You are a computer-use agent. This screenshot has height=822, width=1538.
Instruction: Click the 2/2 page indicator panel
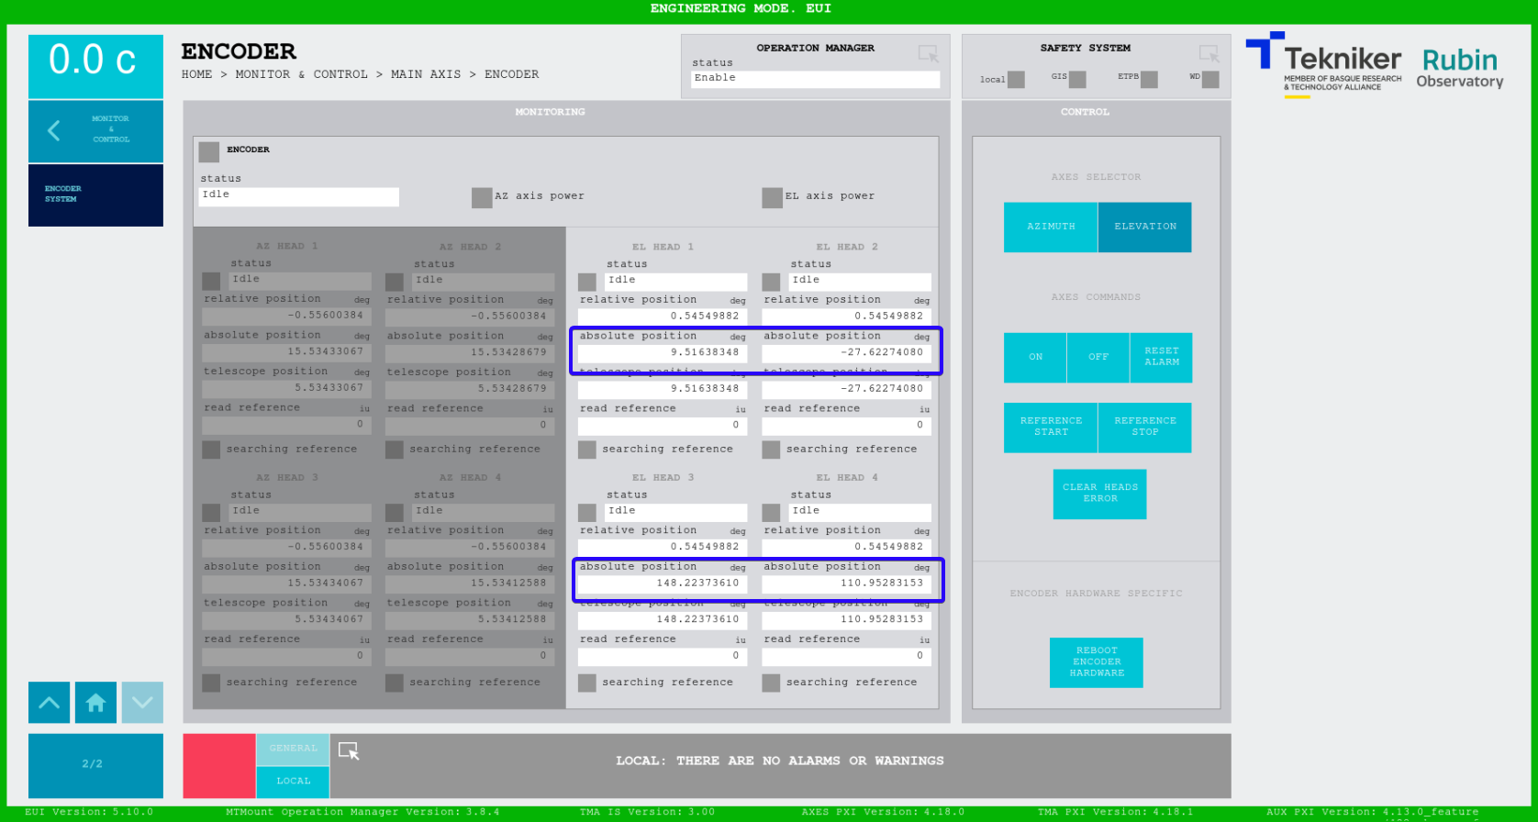tap(95, 765)
